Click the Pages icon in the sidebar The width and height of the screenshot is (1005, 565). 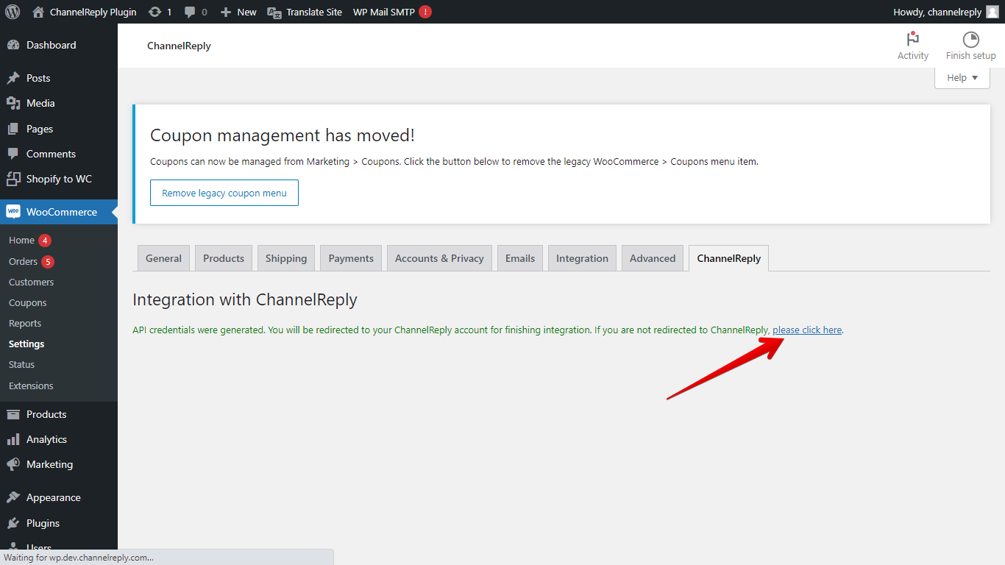13,129
